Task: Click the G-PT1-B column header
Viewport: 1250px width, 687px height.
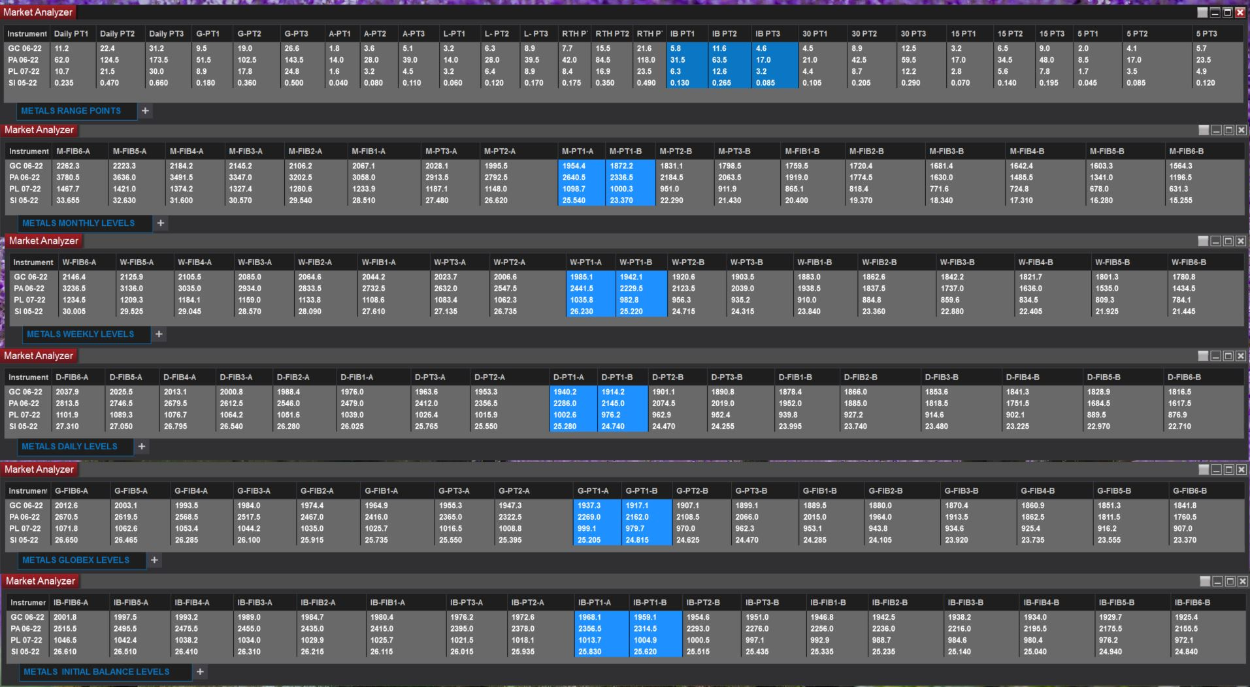Action: [x=646, y=491]
